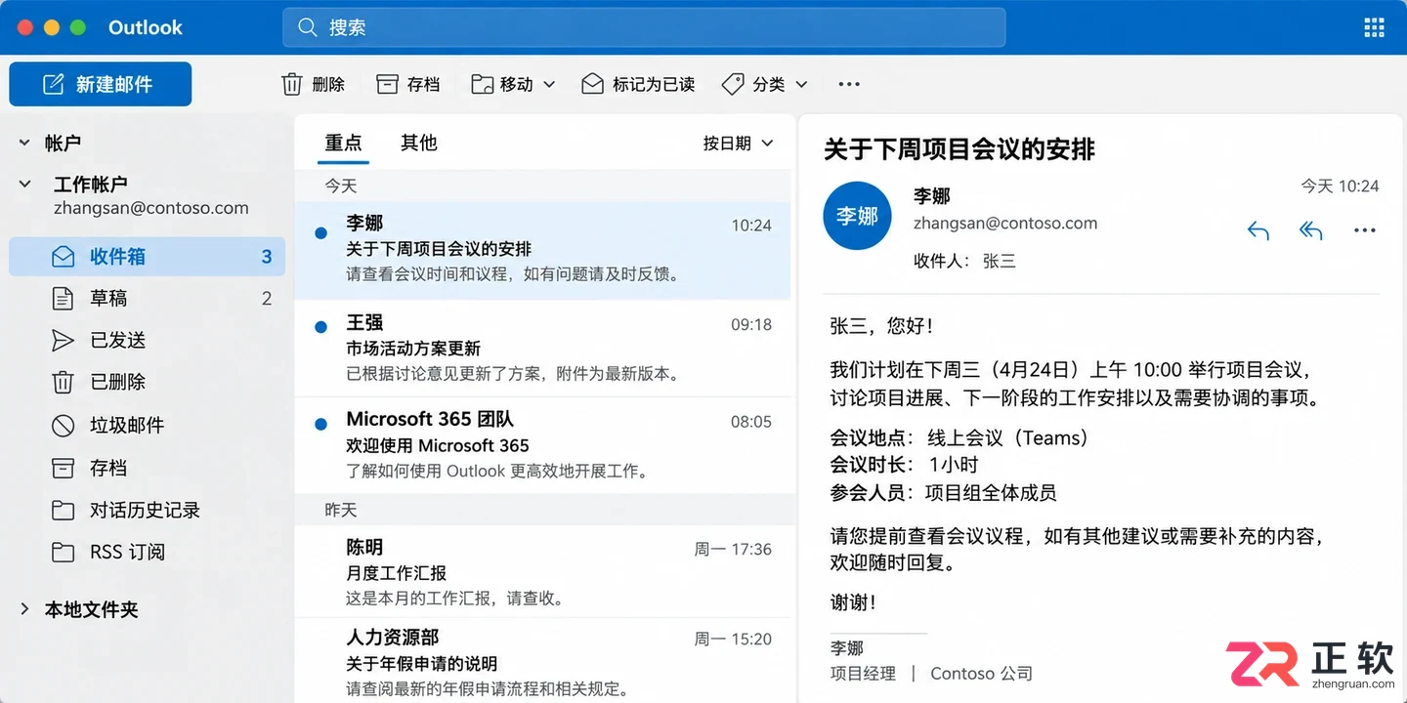Select the RSS 订阅 folder
Viewport: 1407px width, 703px height.
point(147,552)
